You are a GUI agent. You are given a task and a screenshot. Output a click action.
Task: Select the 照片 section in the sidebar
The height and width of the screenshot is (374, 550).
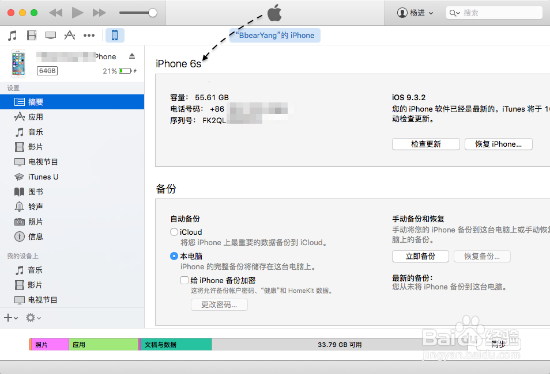(x=35, y=222)
